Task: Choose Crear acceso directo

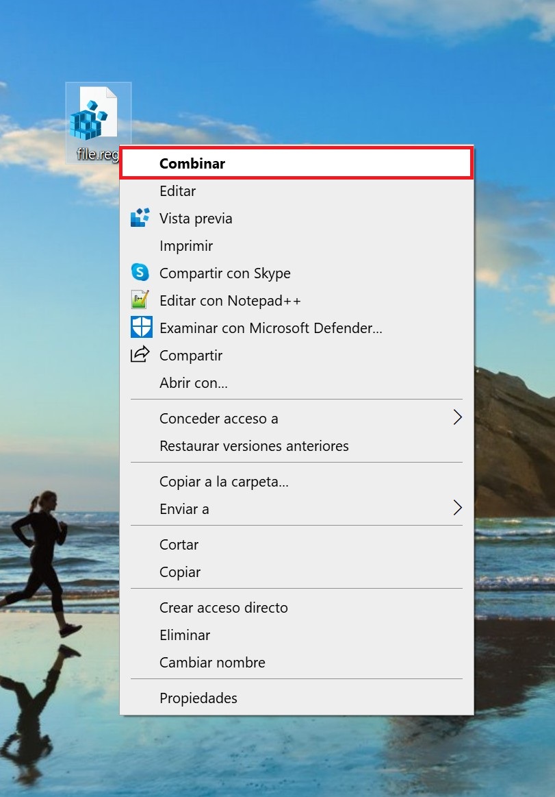Action: tap(223, 608)
